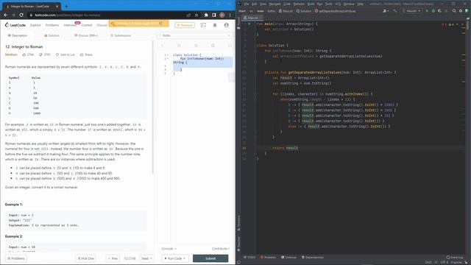The height and width of the screenshot is (265, 471).
Task: Click the LeetCode logo
Action: [x=15, y=25]
